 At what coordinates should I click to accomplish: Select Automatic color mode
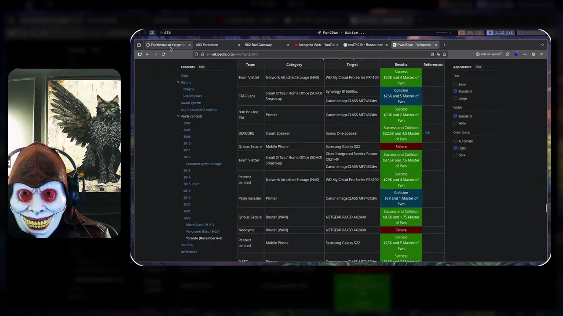(455, 141)
